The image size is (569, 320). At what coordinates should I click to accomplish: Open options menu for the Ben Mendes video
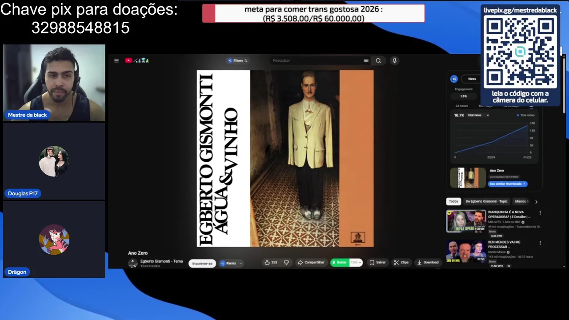click(x=540, y=243)
